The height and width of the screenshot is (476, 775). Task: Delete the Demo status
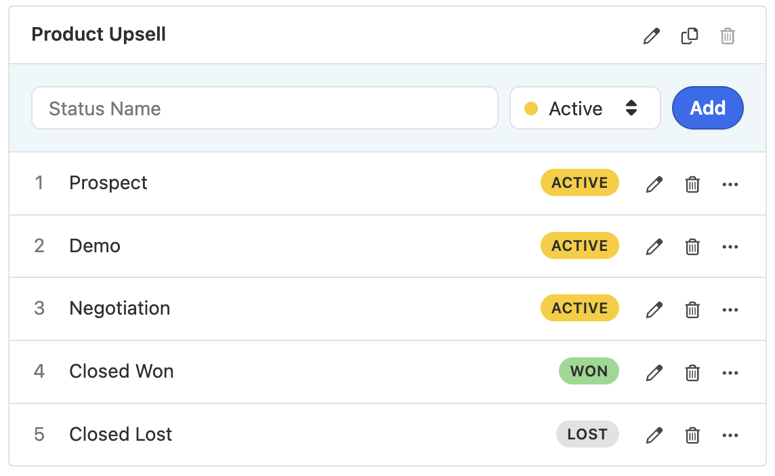692,246
